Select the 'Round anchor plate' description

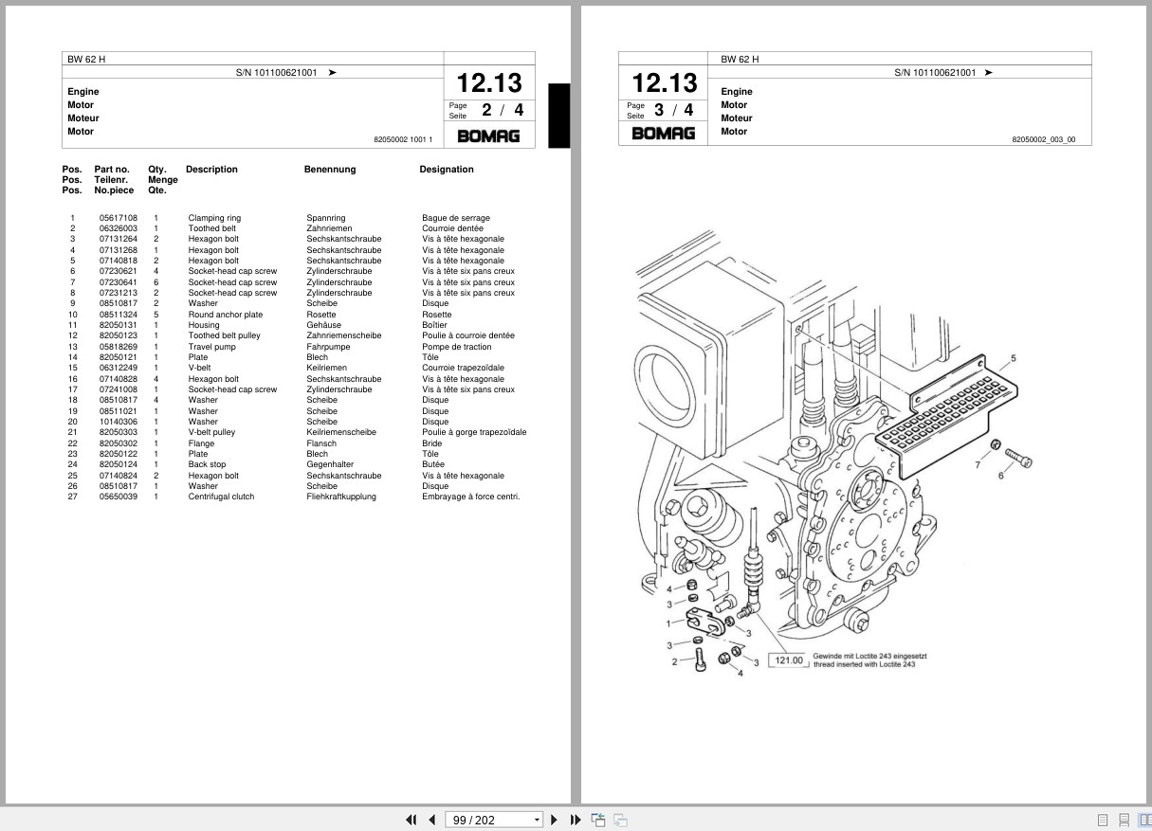226,315
